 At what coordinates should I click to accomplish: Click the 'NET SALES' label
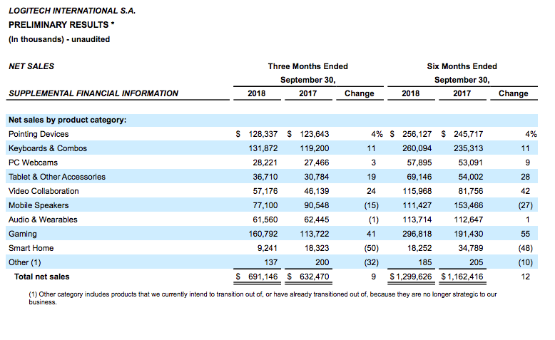[x=31, y=66]
